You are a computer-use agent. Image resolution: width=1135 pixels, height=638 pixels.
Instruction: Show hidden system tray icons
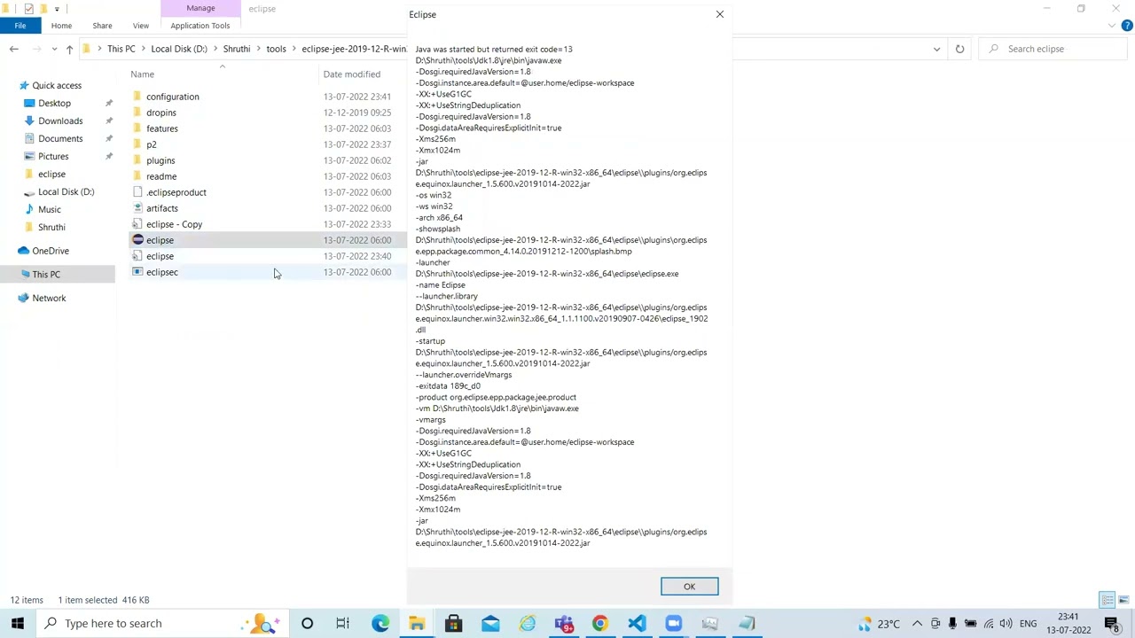[x=917, y=623]
